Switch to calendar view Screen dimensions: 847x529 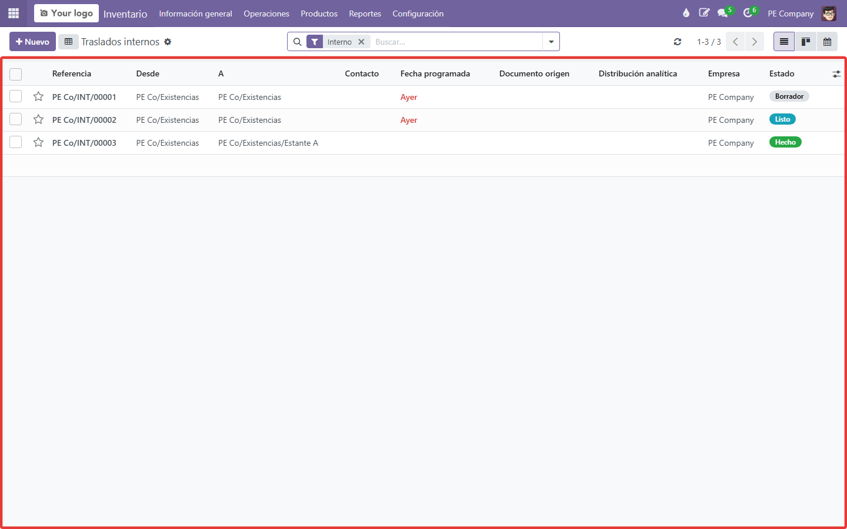(x=827, y=42)
